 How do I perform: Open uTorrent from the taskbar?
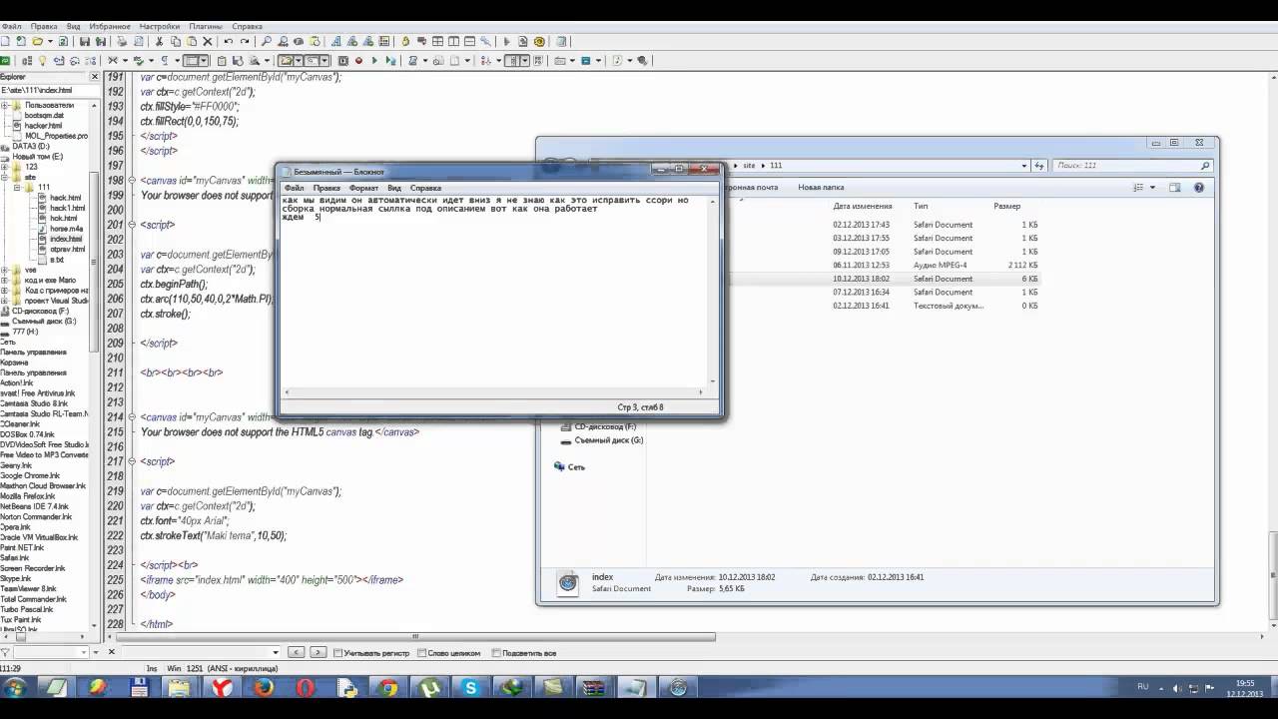coord(429,687)
